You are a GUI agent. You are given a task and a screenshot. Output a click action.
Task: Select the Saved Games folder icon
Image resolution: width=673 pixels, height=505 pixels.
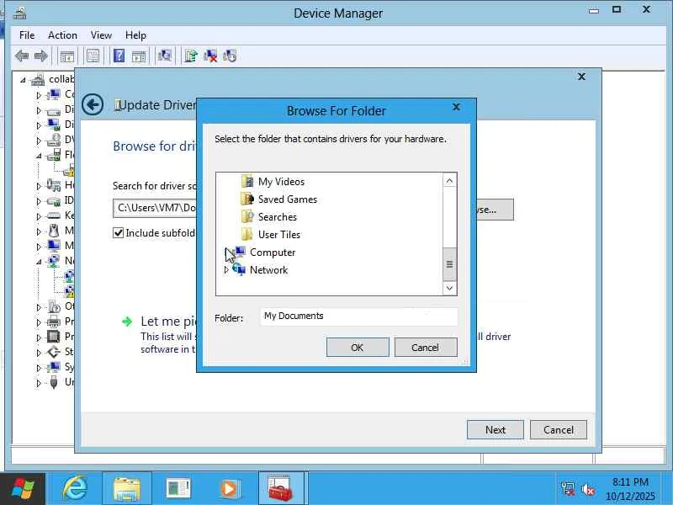pos(247,199)
